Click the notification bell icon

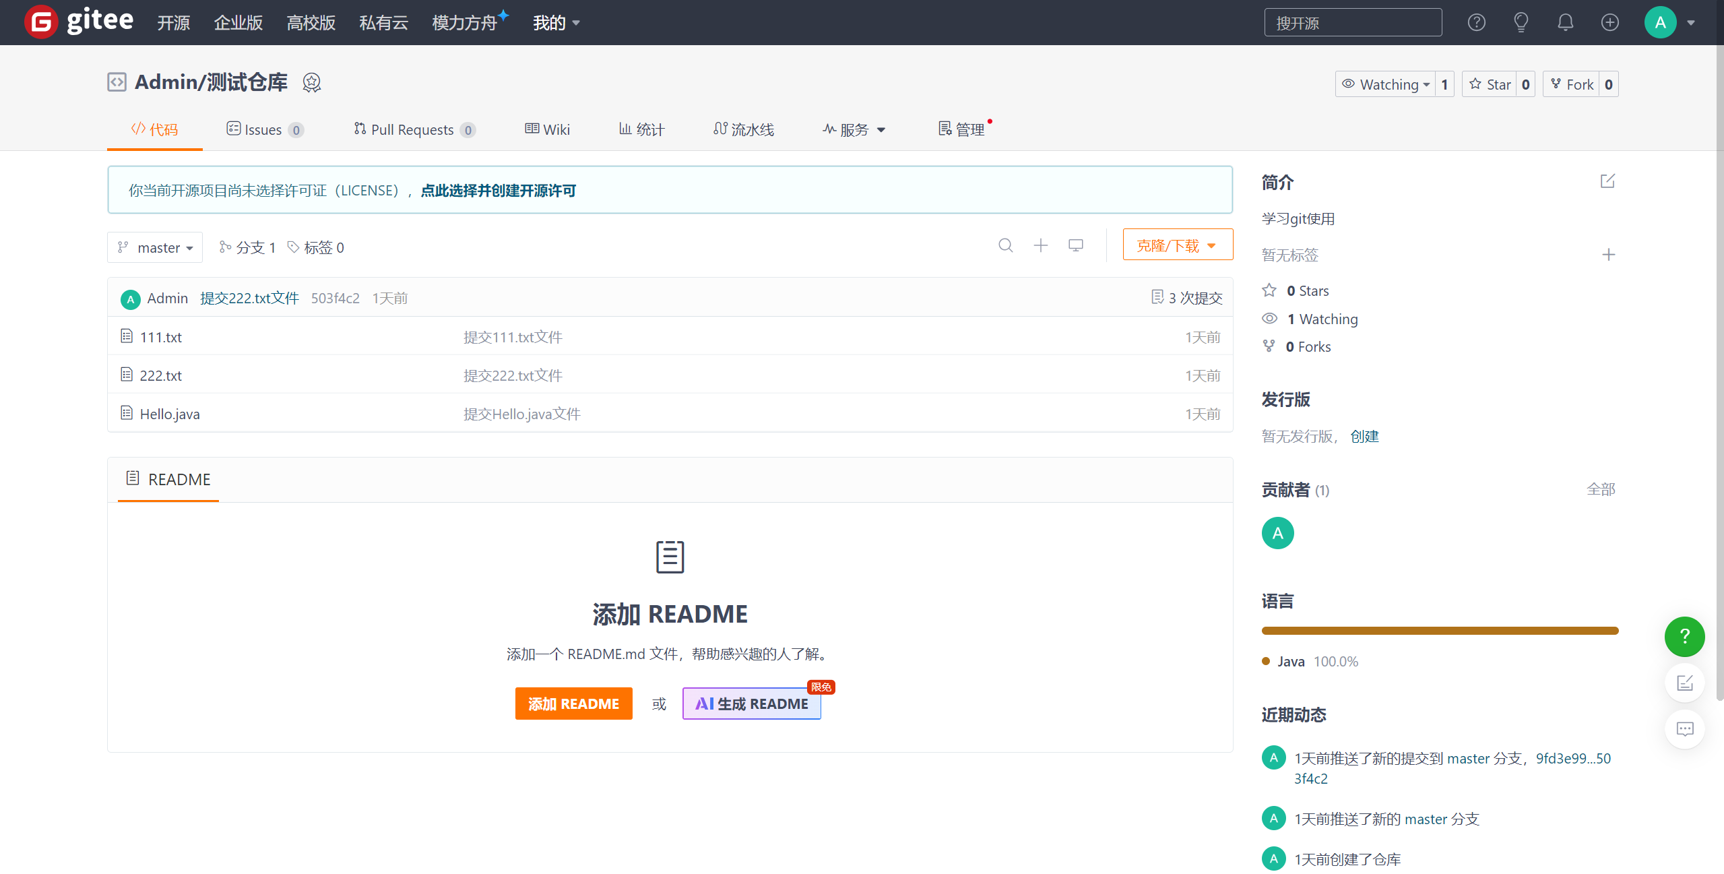click(1565, 22)
